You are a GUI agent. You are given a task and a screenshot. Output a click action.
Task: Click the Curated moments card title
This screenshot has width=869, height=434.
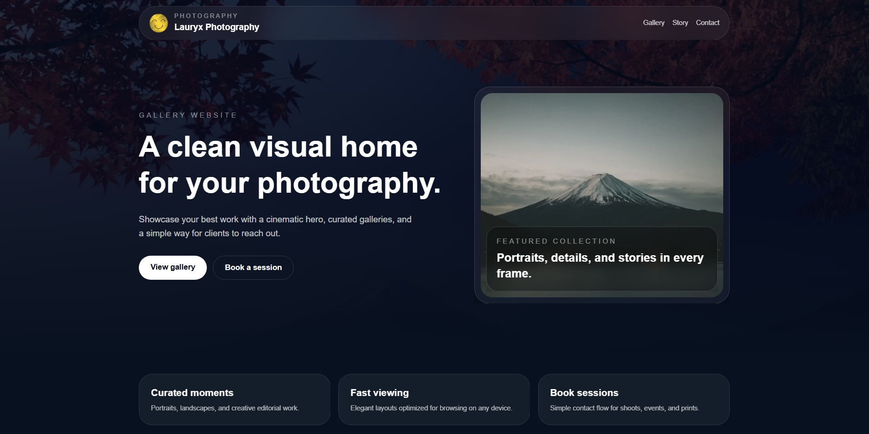click(x=192, y=393)
